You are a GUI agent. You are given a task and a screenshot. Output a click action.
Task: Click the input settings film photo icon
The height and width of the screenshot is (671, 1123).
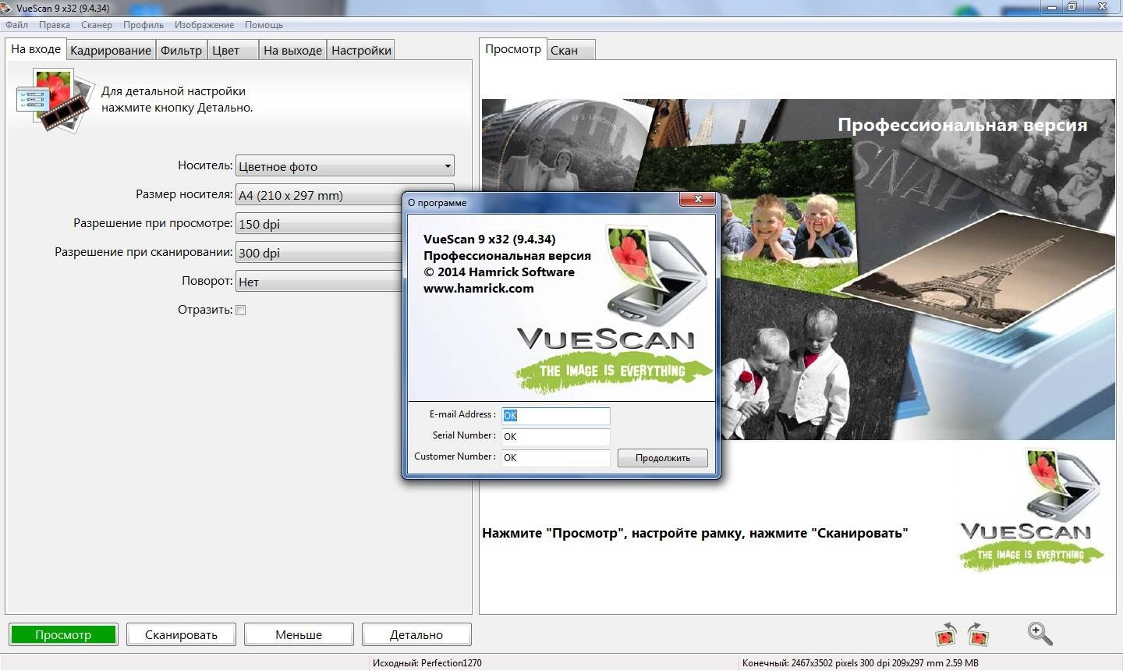pyautogui.click(x=55, y=100)
